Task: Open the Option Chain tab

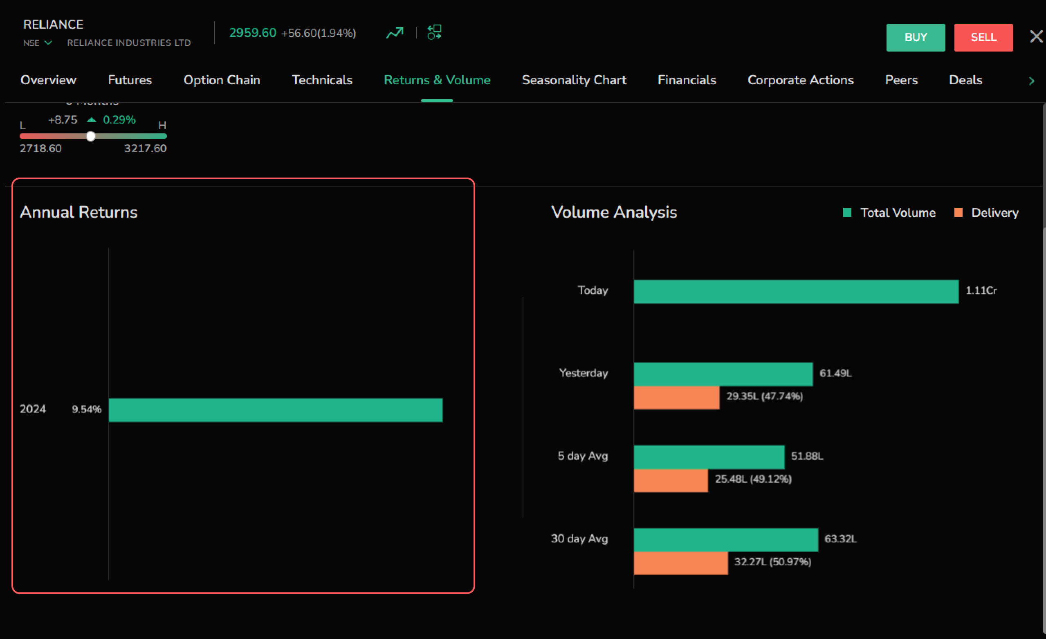Action: click(222, 80)
